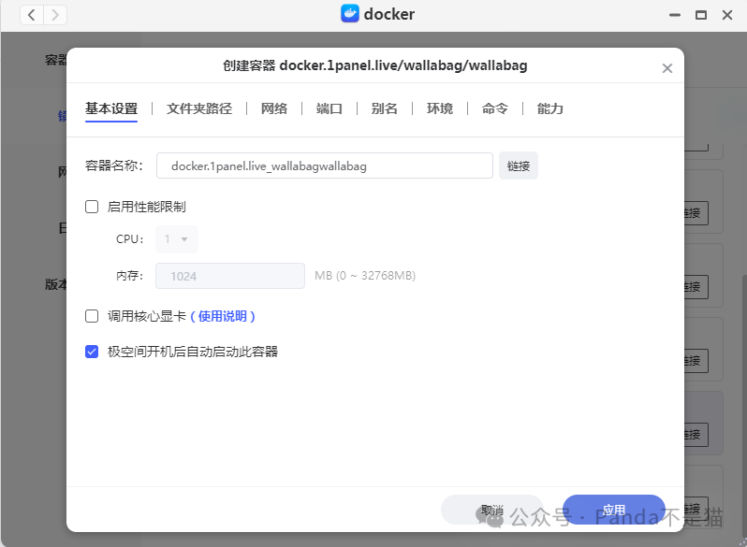Enable the 启用性能限制 checkbox
Image resolution: width=747 pixels, height=547 pixels.
pyautogui.click(x=92, y=207)
